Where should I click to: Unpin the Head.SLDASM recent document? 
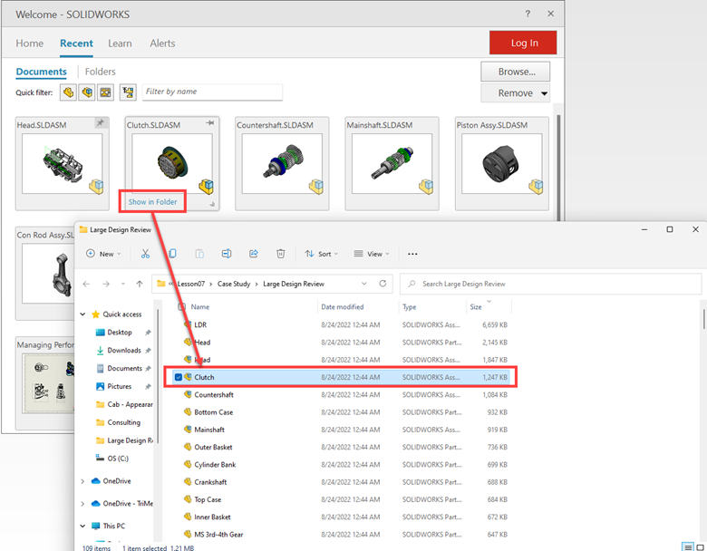click(x=100, y=122)
